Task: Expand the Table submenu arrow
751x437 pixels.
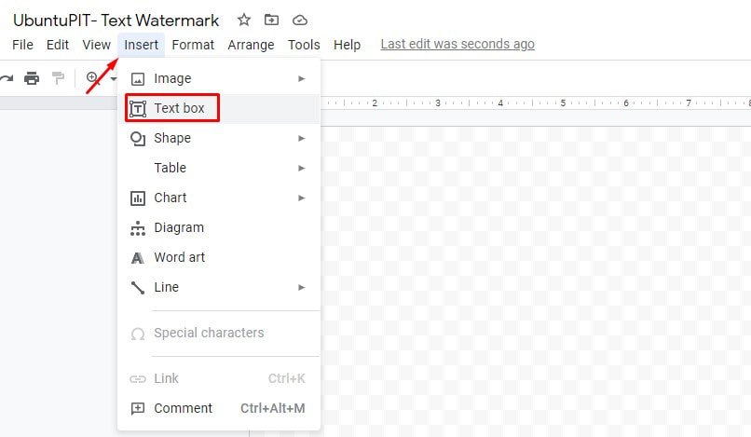Action: 301,169
